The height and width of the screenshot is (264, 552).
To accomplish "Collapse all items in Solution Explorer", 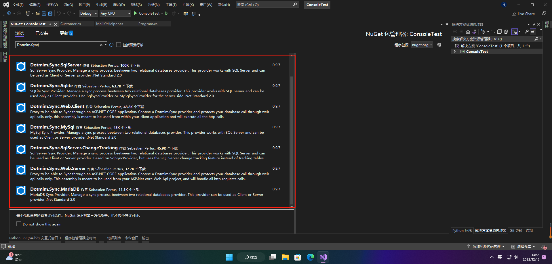I will tap(499, 32).
